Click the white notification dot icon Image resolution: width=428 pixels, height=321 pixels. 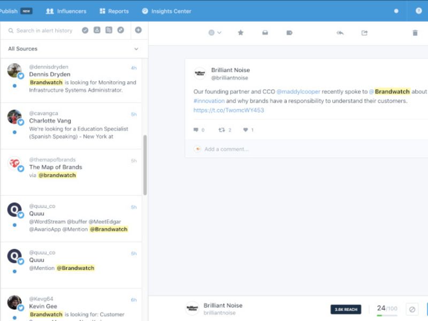396,11
